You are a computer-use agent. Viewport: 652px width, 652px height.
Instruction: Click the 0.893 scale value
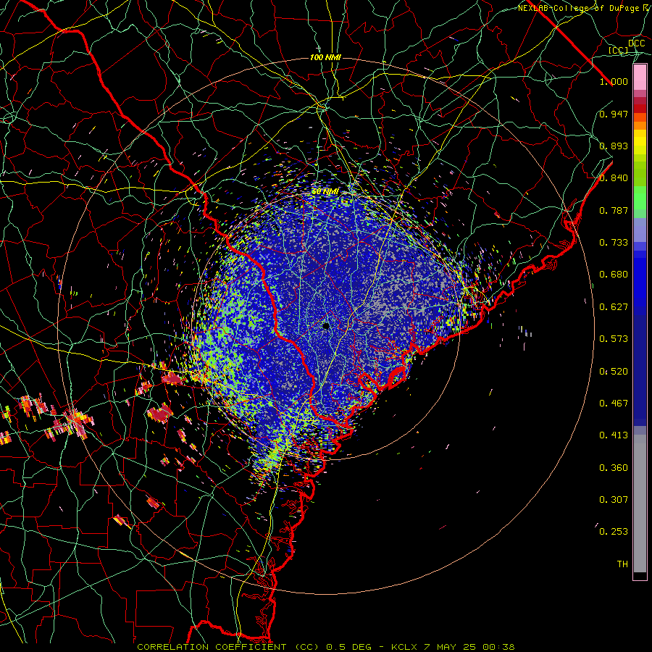click(x=614, y=146)
